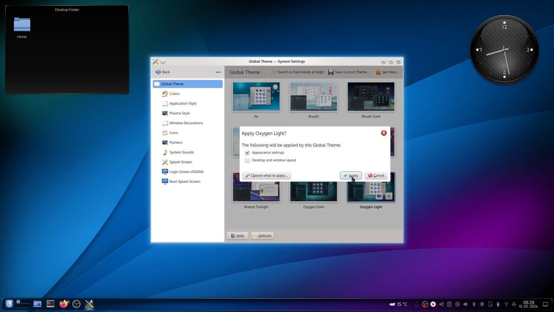Screen dimensions: 554x312
Task: Open the screen brightness tray icon
Action: pyautogui.click(x=482, y=304)
